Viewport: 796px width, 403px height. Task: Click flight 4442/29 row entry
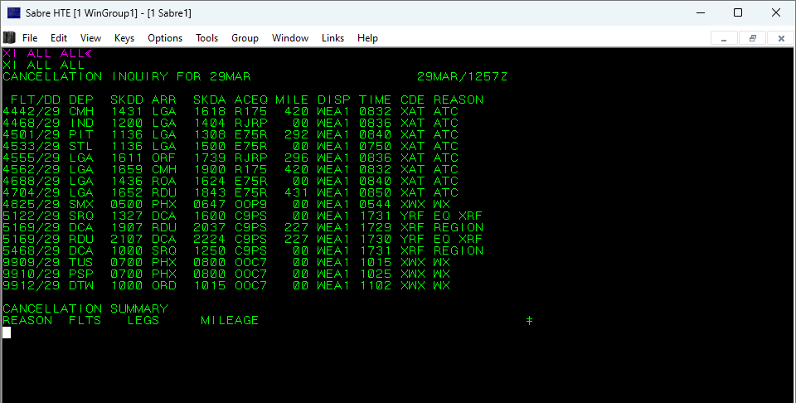[x=231, y=111]
